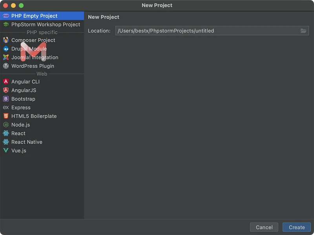Viewport: 314px width, 235px height.
Task: Select Vue.js label
Action: tap(18, 150)
